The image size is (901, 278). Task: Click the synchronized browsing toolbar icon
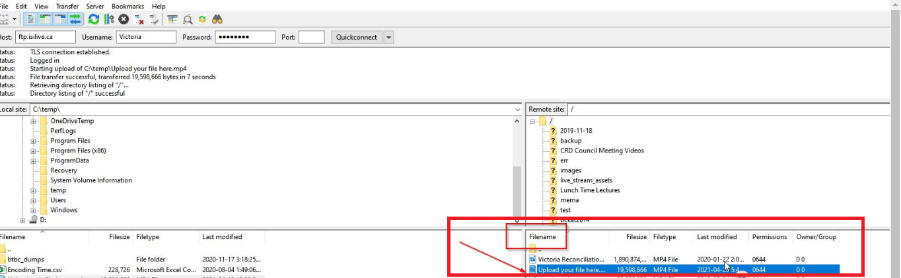(x=203, y=19)
